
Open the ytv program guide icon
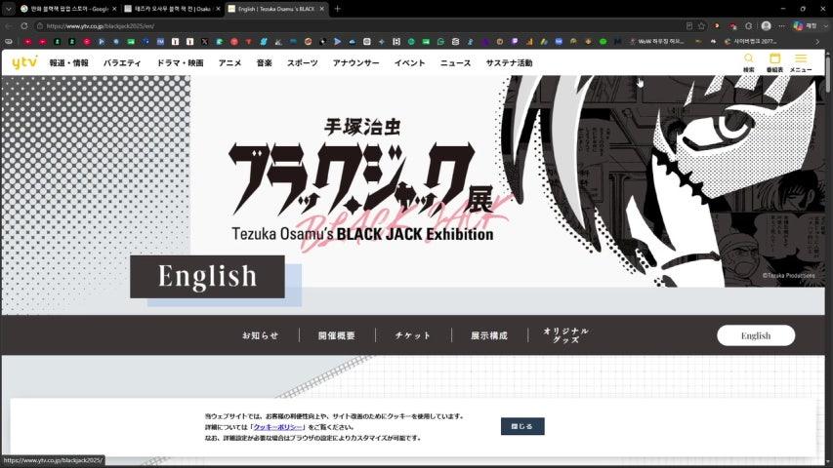(x=774, y=62)
